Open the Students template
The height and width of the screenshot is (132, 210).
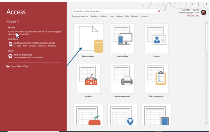pyautogui.click(x=88, y=78)
